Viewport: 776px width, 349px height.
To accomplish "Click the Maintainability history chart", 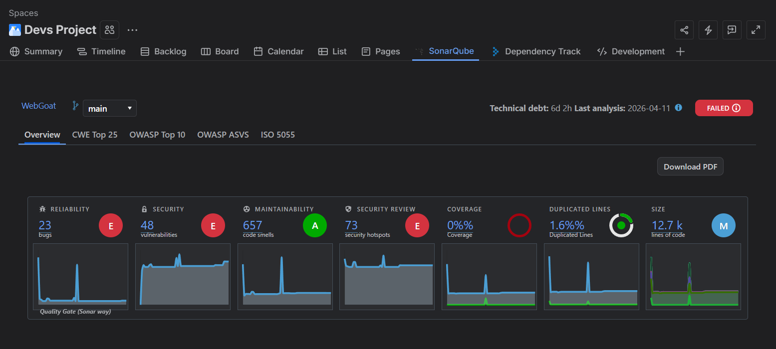I will pos(285,277).
